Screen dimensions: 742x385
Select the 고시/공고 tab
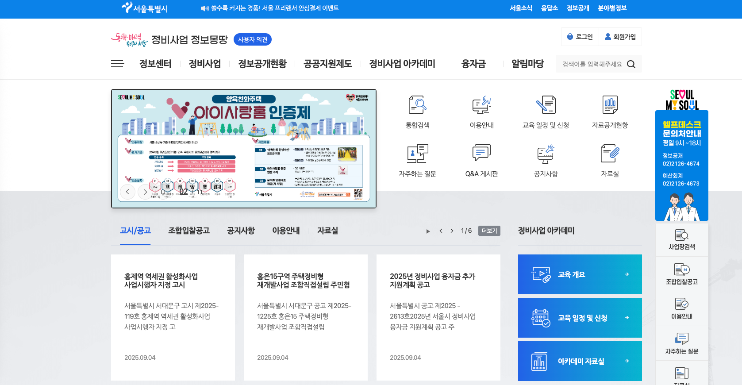point(135,231)
